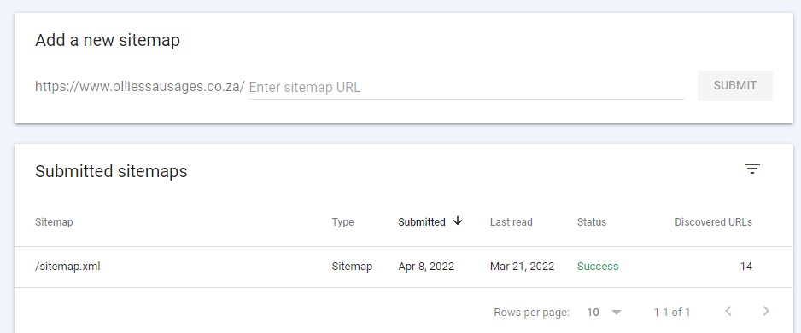This screenshot has height=333, width=801.
Task: Focus the Enter sitemap URL field
Action: point(466,87)
